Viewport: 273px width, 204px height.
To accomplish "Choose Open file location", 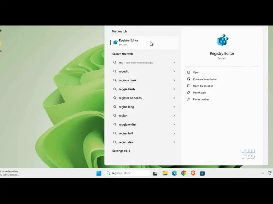I will click(203, 86).
